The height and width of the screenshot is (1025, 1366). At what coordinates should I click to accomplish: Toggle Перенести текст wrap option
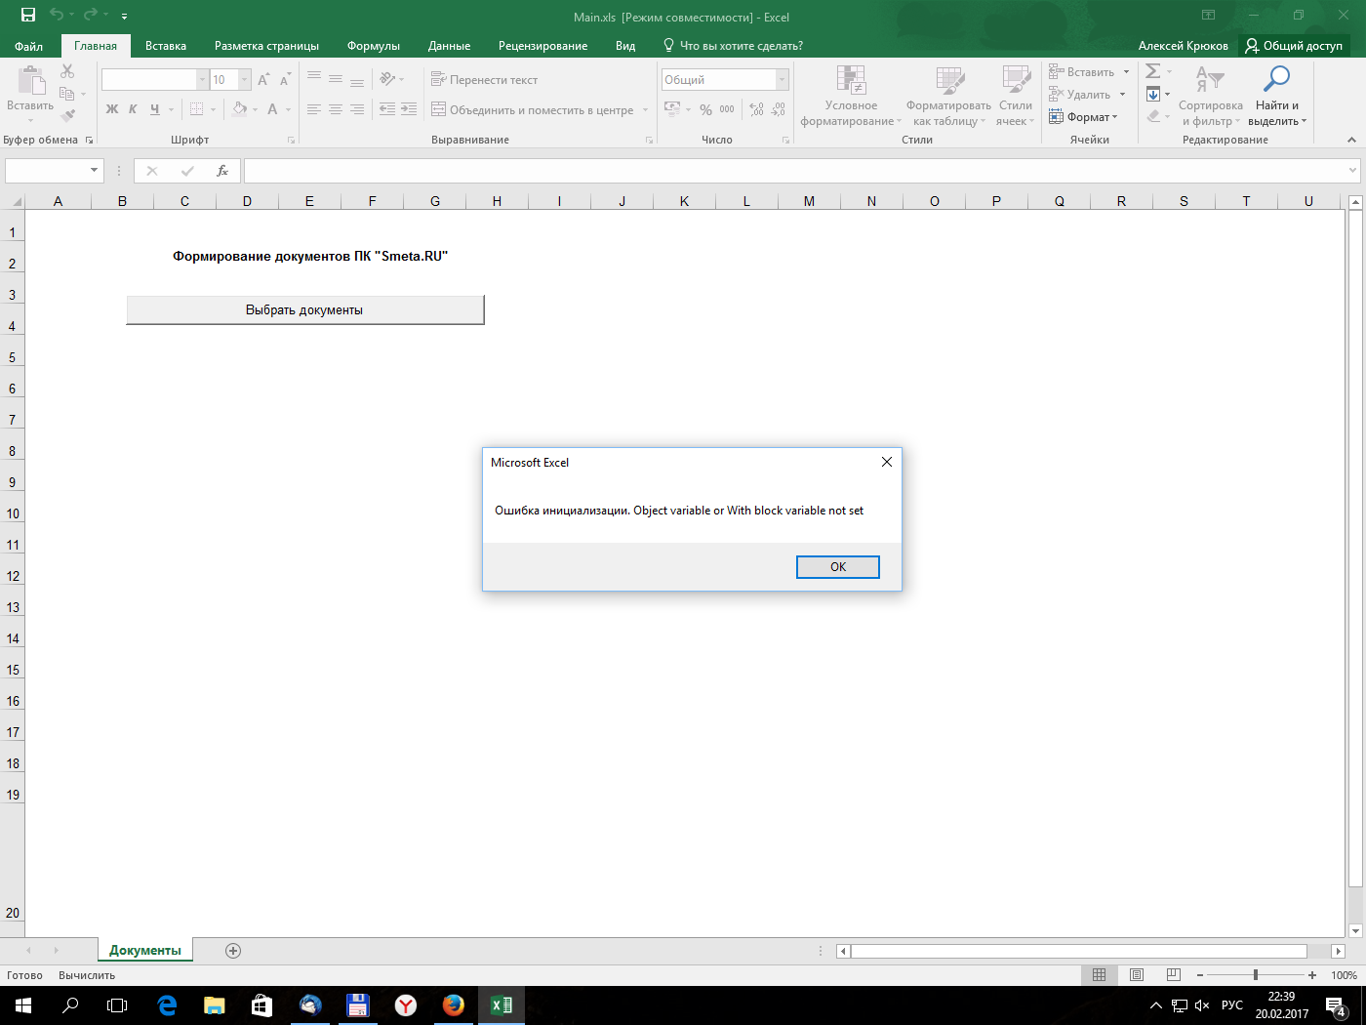pyautogui.click(x=485, y=80)
